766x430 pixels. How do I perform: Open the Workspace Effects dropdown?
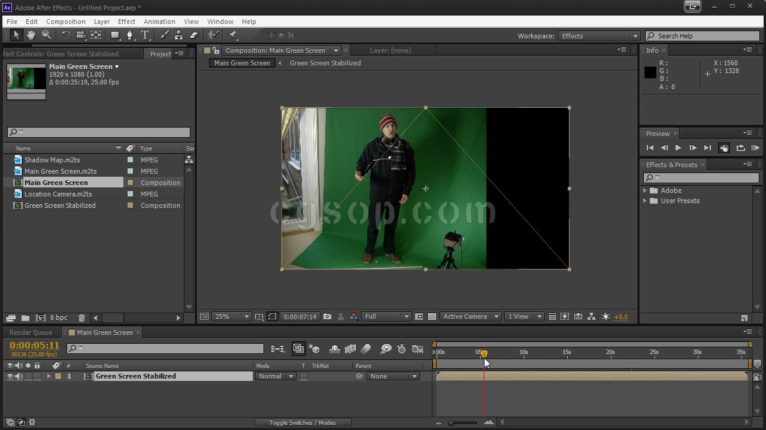point(600,36)
